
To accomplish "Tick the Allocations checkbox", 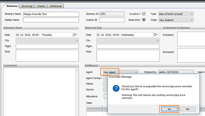I will [106, 96].
